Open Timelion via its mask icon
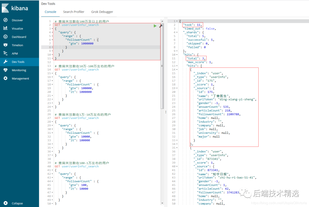The width and height of the screenshot is (309, 207). coord(5,45)
